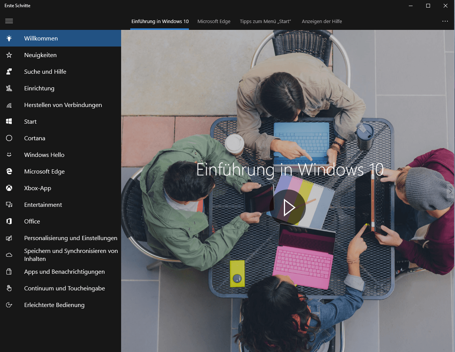455x352 pixels.
Task: Select Speichern und Synchronisieren von Inhalten
Action: [61, 255]
